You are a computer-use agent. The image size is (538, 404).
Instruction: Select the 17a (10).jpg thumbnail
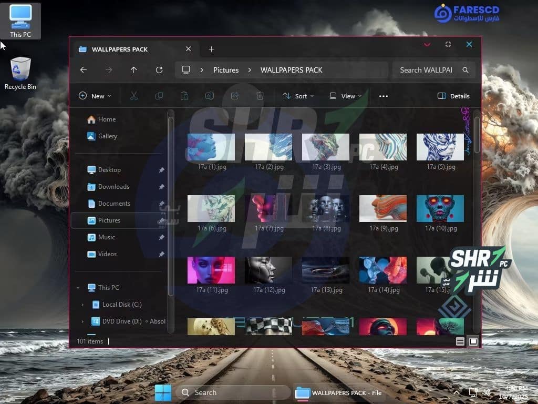coord(440,209)
